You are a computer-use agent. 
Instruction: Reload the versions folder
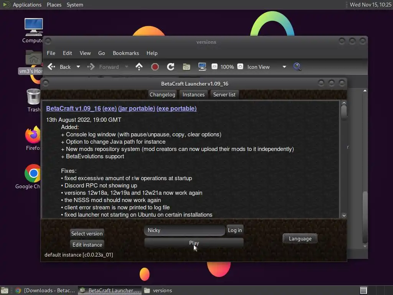pyautogui.click(x=171, y=67)
